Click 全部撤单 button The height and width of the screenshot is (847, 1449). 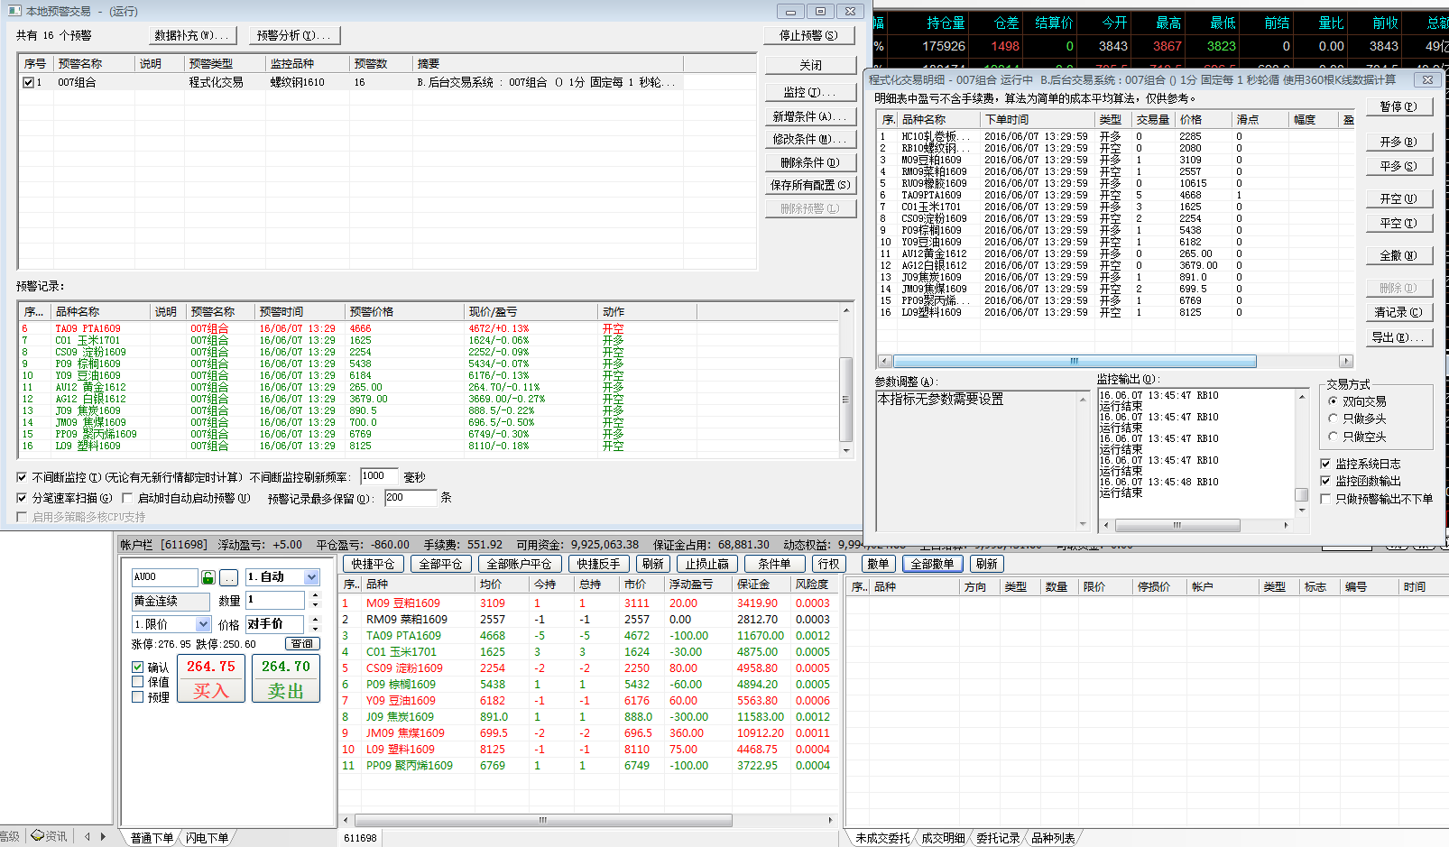click(x=932, y=564)
